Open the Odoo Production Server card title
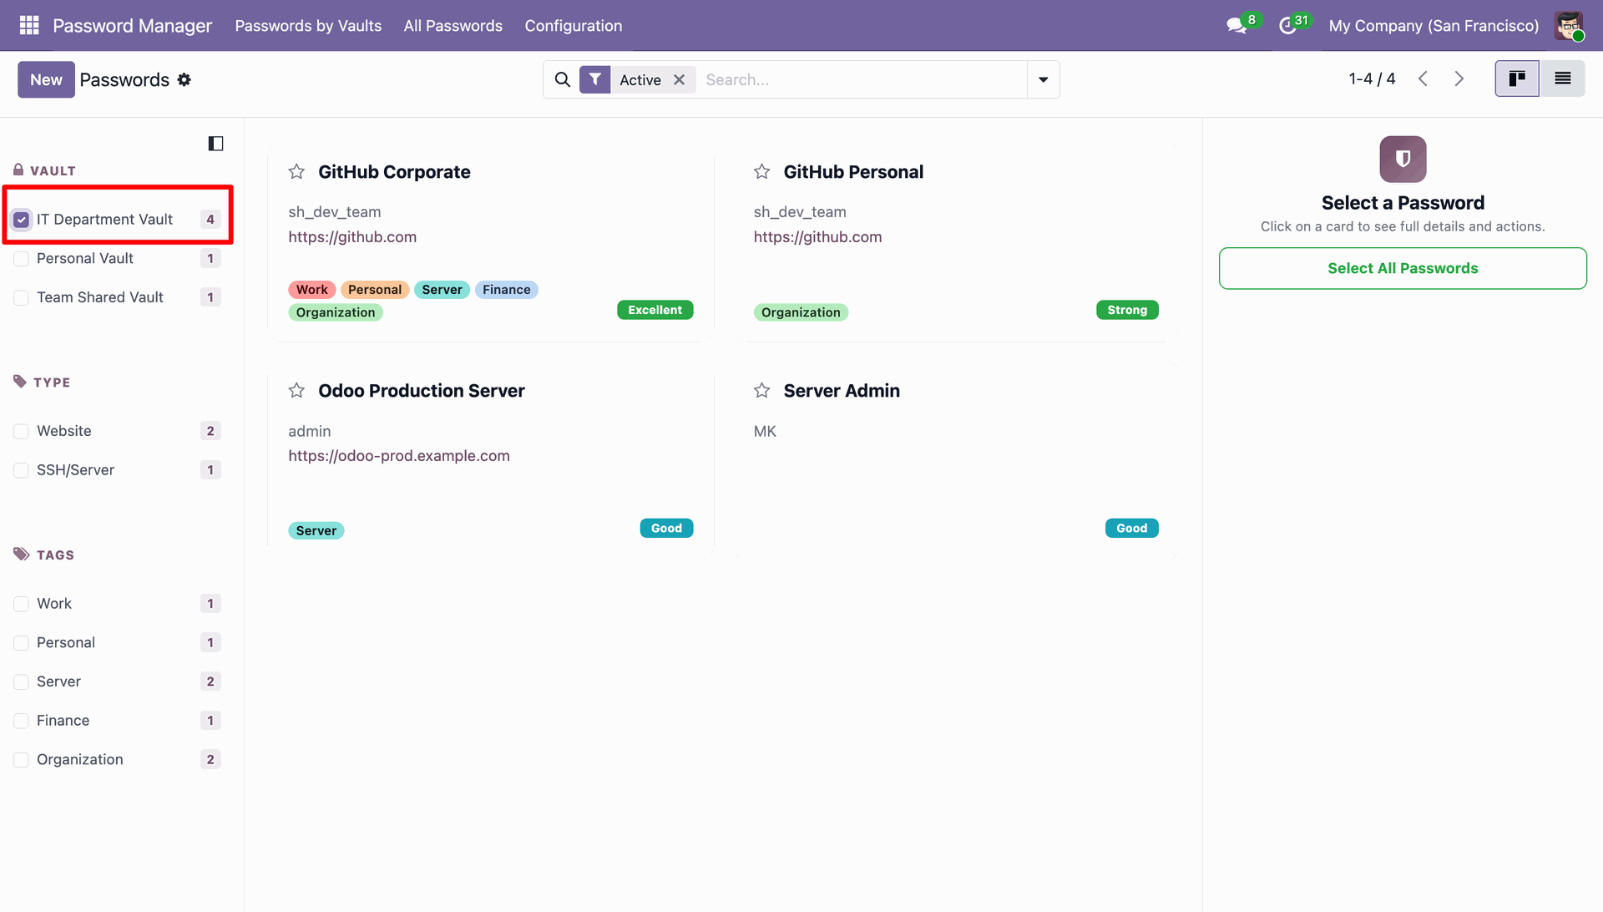Viewport: 1603px width, 912px height. point(422,391)
